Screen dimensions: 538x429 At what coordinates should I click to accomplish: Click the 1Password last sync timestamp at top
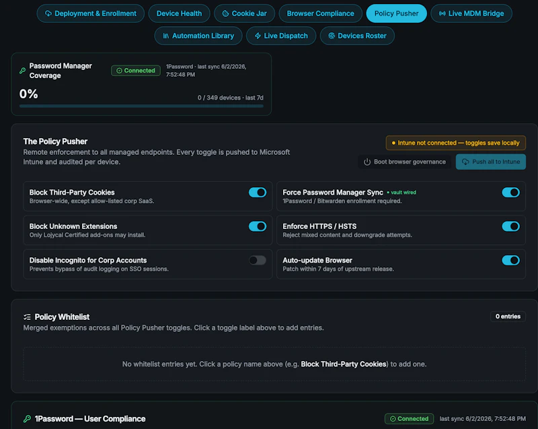[x=206, y=71]
